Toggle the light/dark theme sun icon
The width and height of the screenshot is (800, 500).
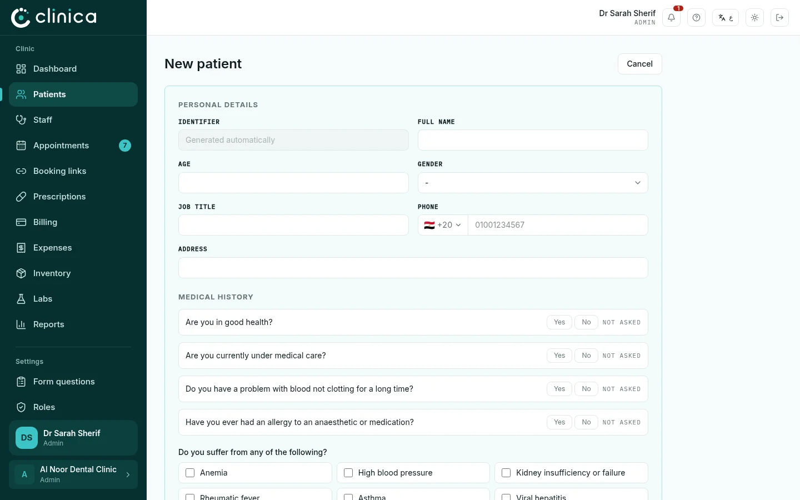754,18
